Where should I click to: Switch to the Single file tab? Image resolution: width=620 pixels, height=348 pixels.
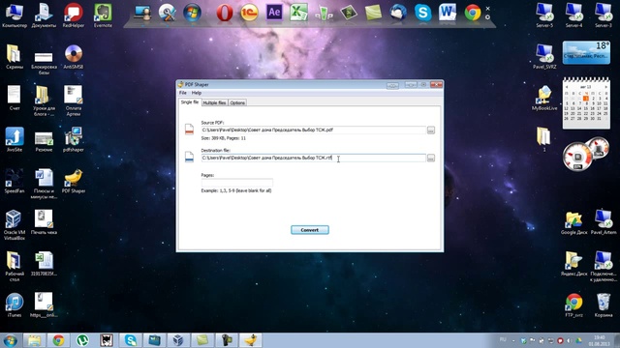pyautogui.click(x=190, y=102)
